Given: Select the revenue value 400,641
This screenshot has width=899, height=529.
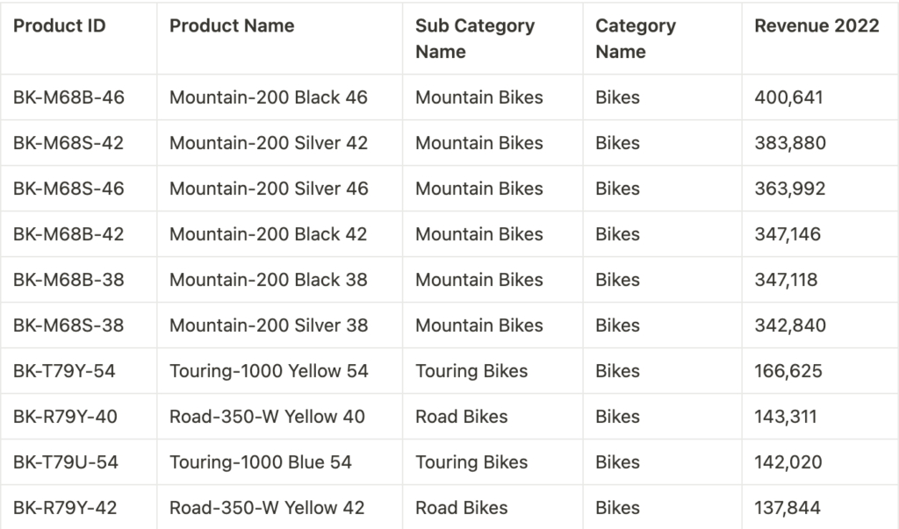Looking at the screenshot, I should click(x=789, y=97).
